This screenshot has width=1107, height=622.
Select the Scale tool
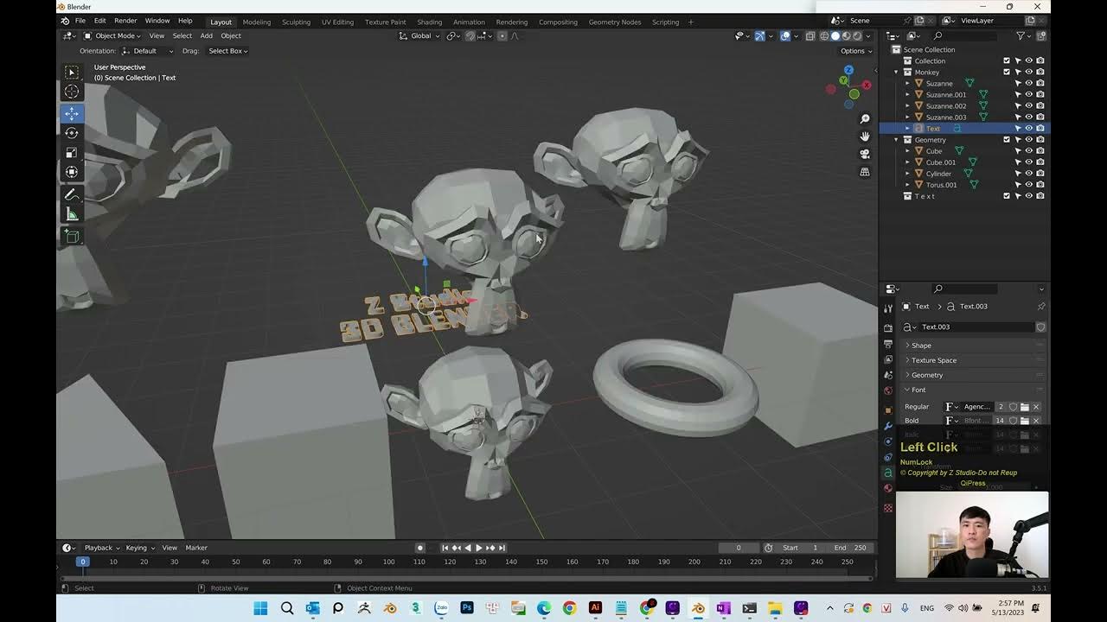click(72, 153)
